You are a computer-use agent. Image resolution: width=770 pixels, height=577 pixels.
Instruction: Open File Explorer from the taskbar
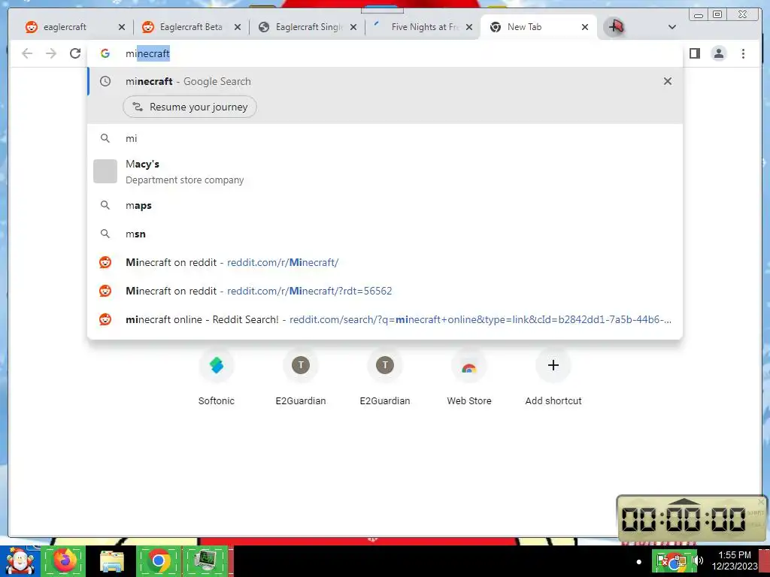(x=112, y=561)
